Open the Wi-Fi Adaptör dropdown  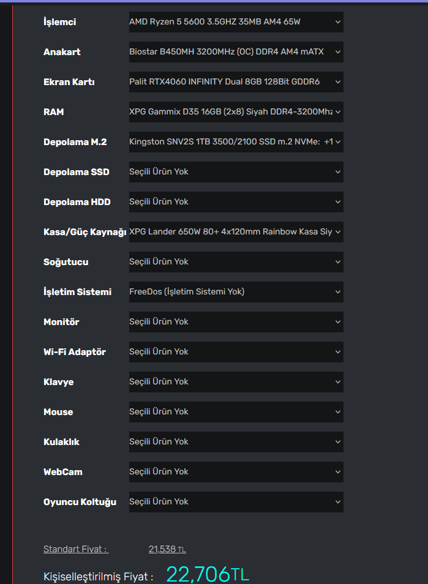click(236, 352)
